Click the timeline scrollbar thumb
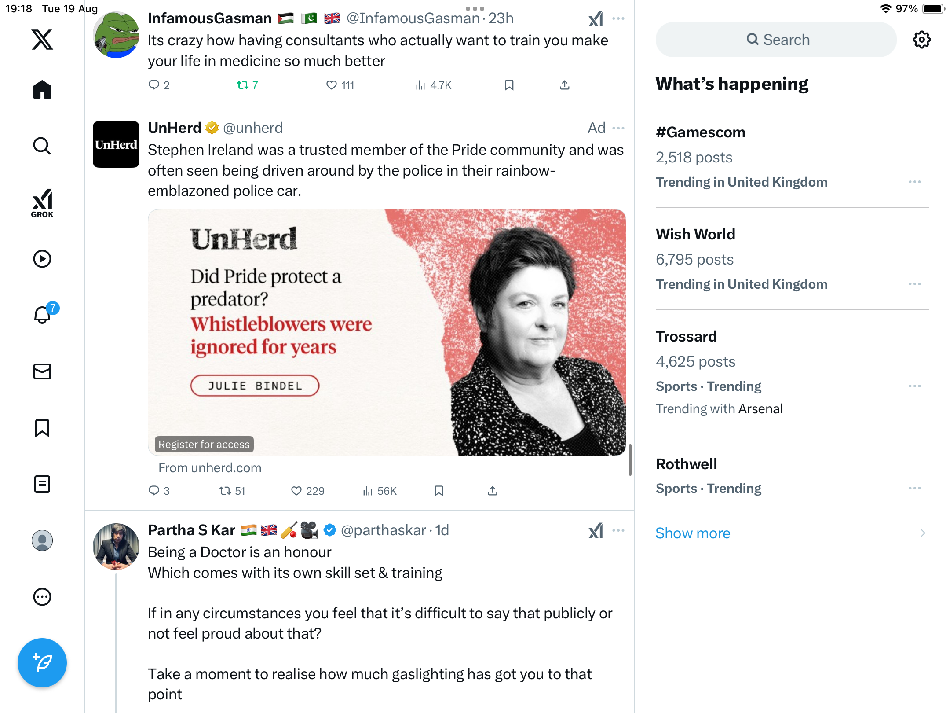The image size is (950, 713). tap(630, 460)
